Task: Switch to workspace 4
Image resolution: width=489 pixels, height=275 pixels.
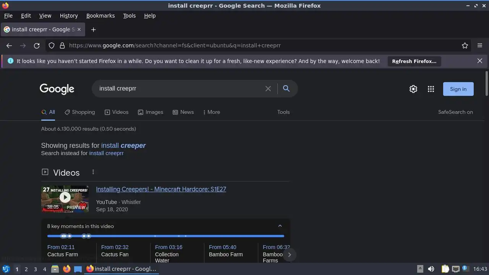Action: pyautogui.click(x=44, y=269)
